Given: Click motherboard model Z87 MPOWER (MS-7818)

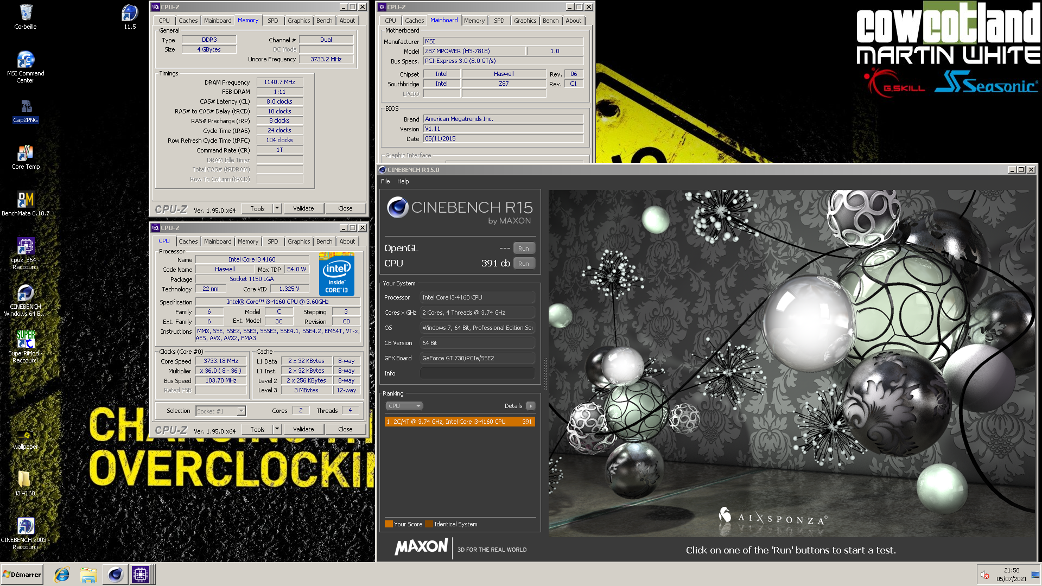Looking at the screenshot, I should (x=474, y=51).
